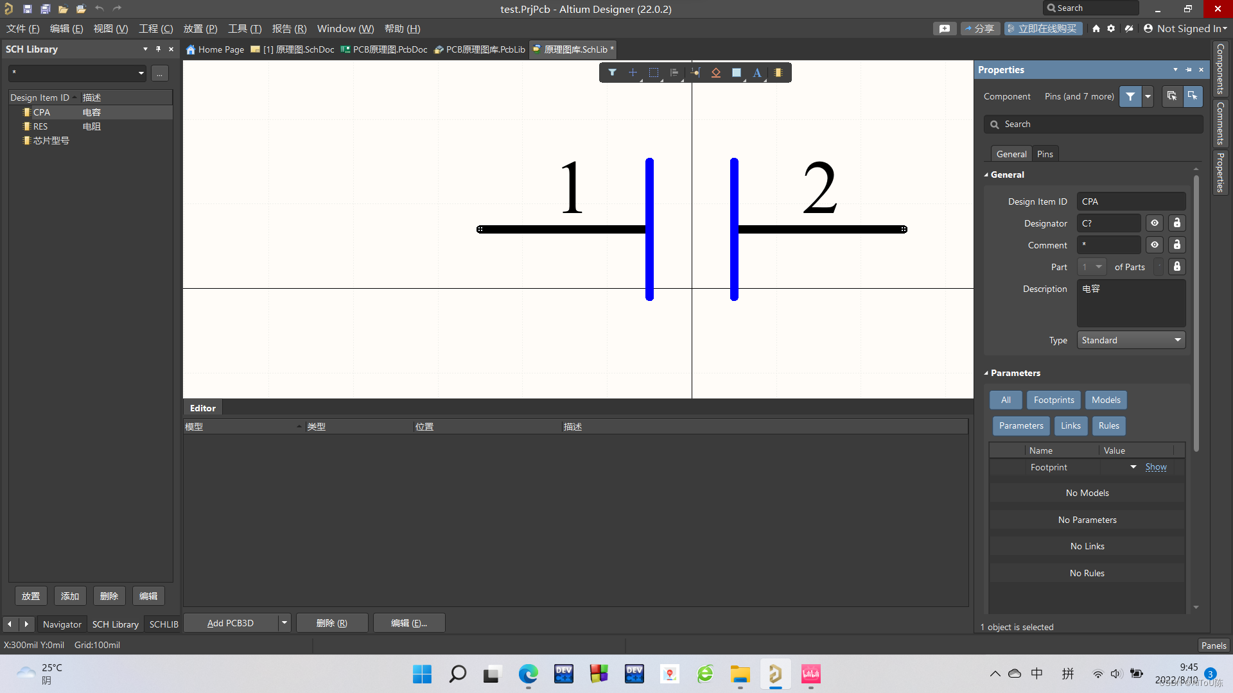This screenshot has height=693, width=1233.
Task: Switch to the 原理图.SchDoc tab
Action: pyautogui.click(x=293, y=49)
